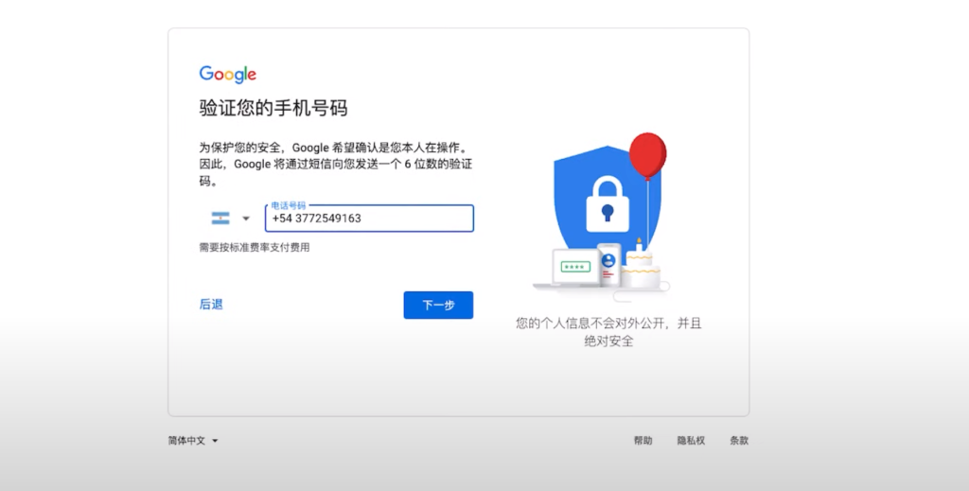969x491 pixels.
Task: Open the 条款 terms link
Action: 739,440
